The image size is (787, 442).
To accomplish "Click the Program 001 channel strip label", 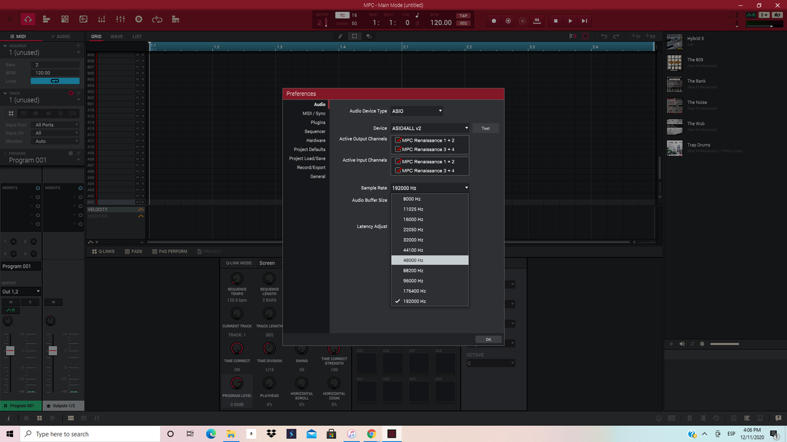I will tap(21, 406).
